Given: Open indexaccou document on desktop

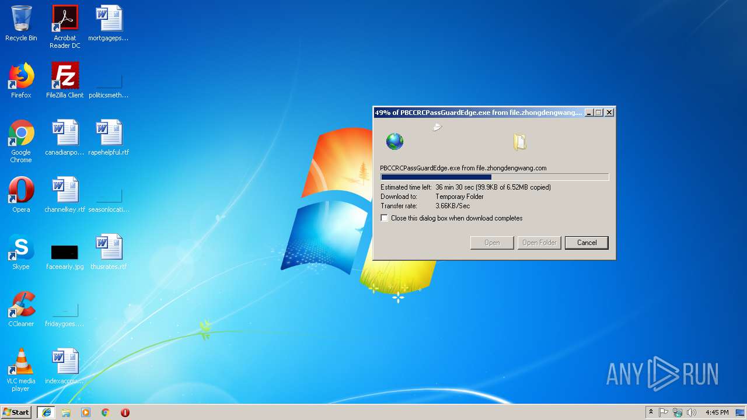Looking at the screenshot, I should click(65, 366).
